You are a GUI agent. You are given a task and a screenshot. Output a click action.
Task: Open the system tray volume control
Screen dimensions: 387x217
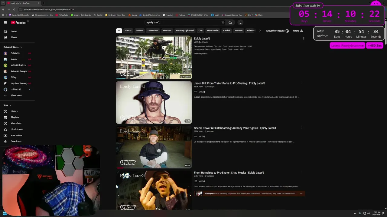click(x=368, y=213)
